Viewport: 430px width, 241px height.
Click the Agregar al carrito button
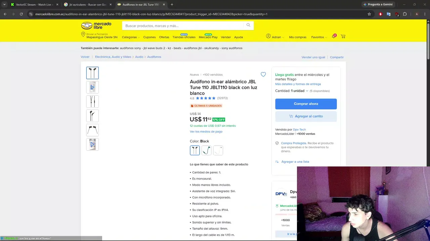(x=306, y=116)
